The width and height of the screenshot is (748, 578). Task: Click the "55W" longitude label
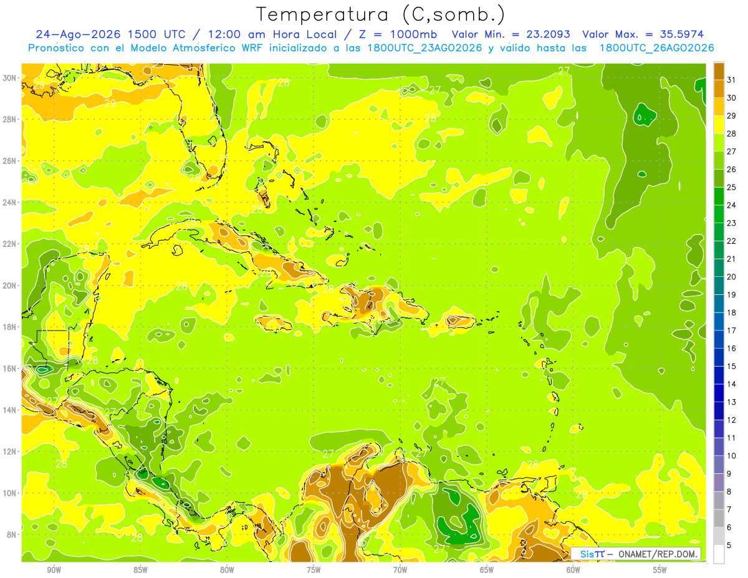click(x=659, y=570)
